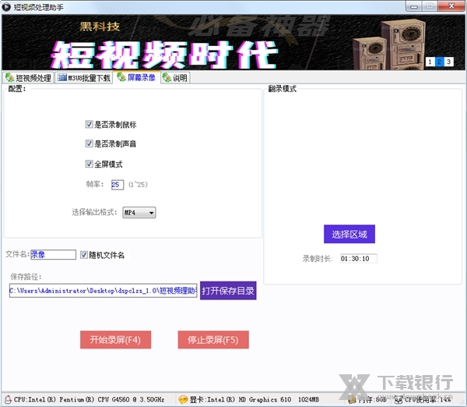This screenshot has width=467, height=407.
Task: Click the 保存路径 text field
Action: pyautogui.click(x=103, y=291)
